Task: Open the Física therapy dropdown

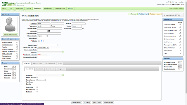Action: tap(14, 71)
